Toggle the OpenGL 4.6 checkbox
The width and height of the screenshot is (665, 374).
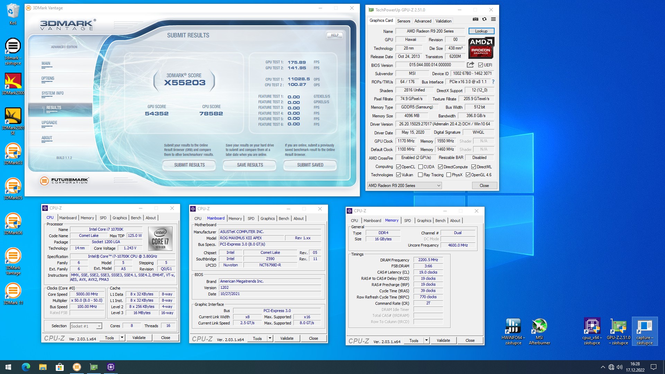(468, 175)
